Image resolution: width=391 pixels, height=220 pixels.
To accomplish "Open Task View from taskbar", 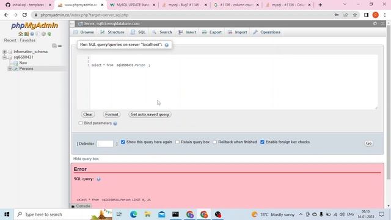I will 119,215.
